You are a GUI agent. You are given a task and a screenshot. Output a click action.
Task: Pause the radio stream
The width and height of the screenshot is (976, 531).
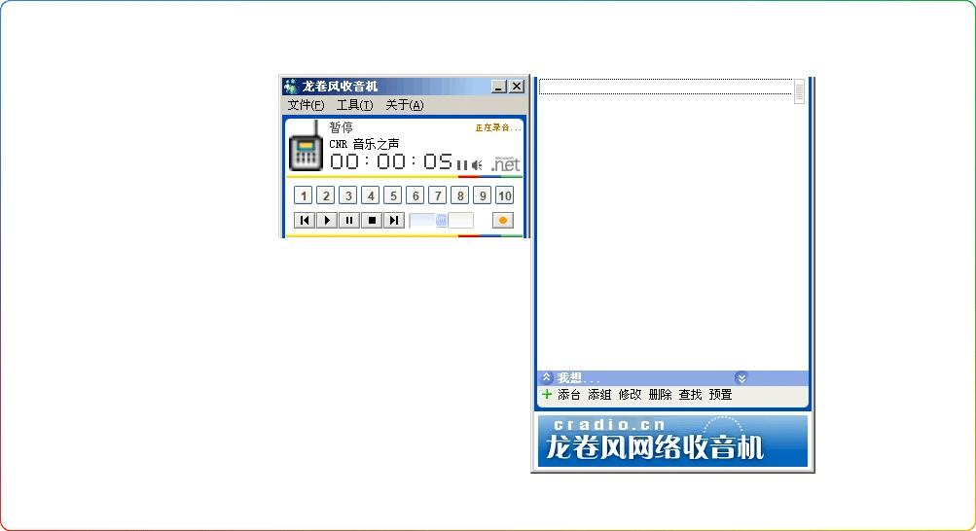[349, 221]
